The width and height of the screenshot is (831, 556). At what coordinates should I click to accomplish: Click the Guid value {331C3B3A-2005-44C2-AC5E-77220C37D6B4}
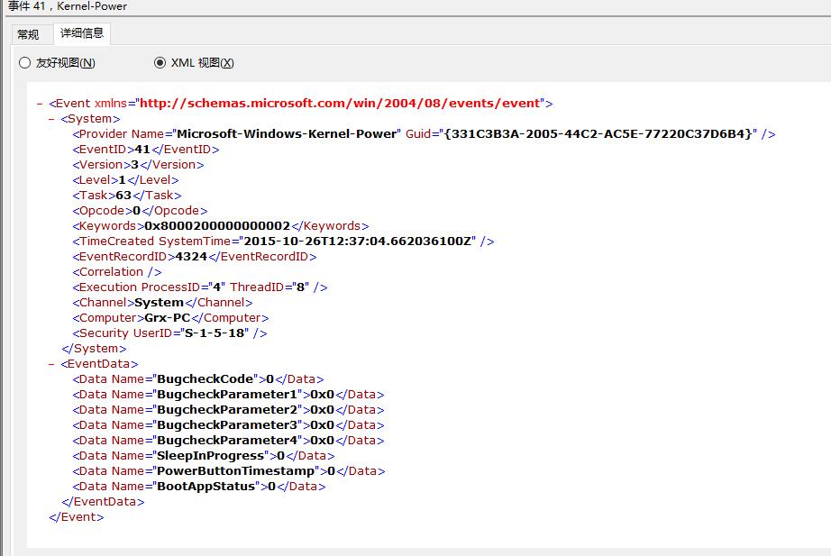tap(598, 133)
